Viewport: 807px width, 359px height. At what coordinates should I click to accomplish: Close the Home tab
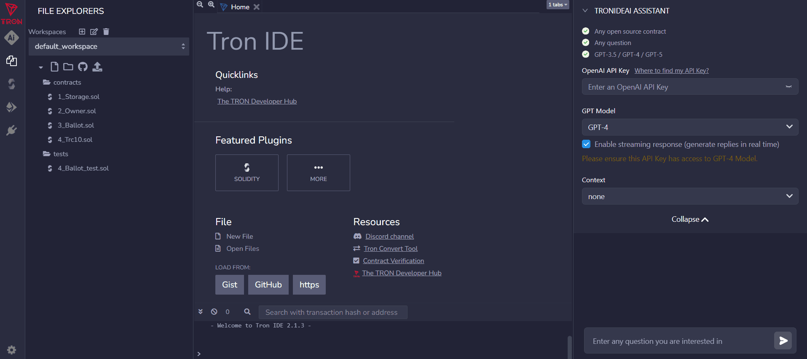click(256, 7)
